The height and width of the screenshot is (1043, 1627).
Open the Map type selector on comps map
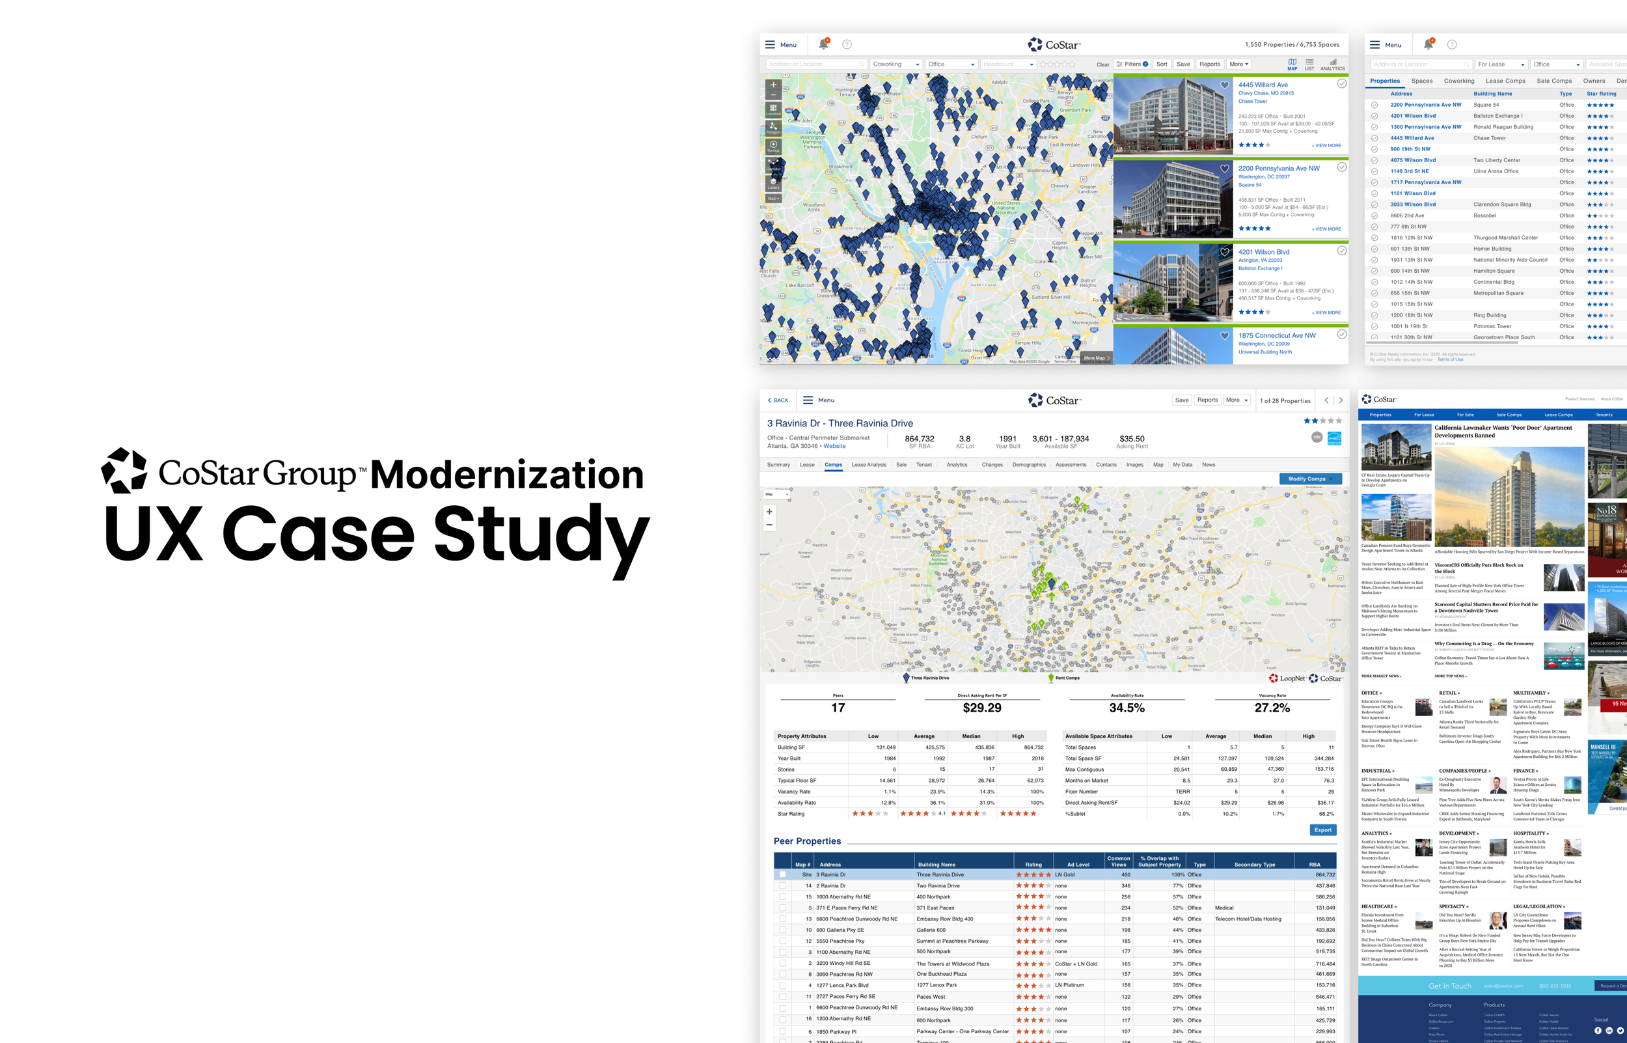(776, 494)
